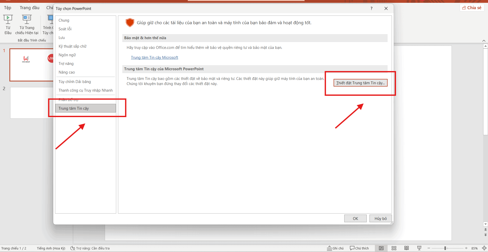Zoom in with plus button
The width and height of the screenshot is (488, 252).
(x=466, y=248)
